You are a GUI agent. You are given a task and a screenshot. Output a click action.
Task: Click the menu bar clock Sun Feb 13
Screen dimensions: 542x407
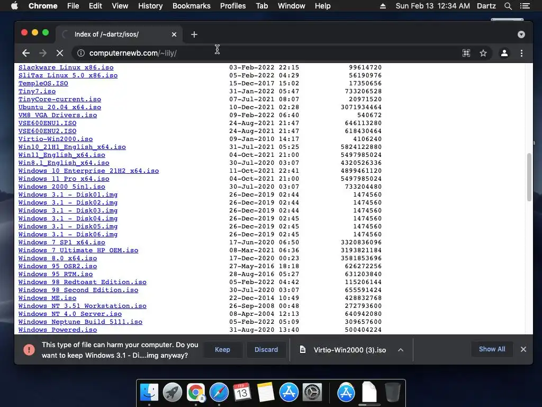tap(433, 6)
